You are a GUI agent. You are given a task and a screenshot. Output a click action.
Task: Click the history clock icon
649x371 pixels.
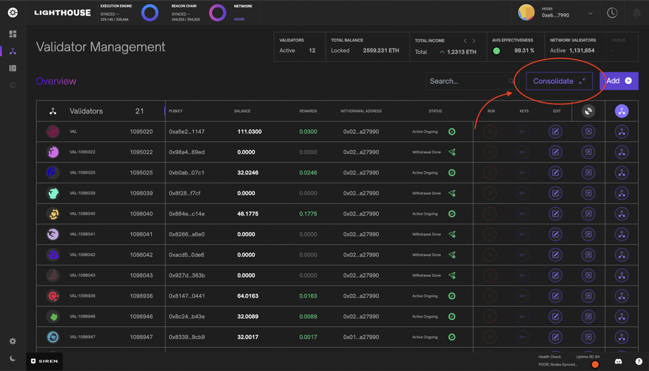(612, 13)
